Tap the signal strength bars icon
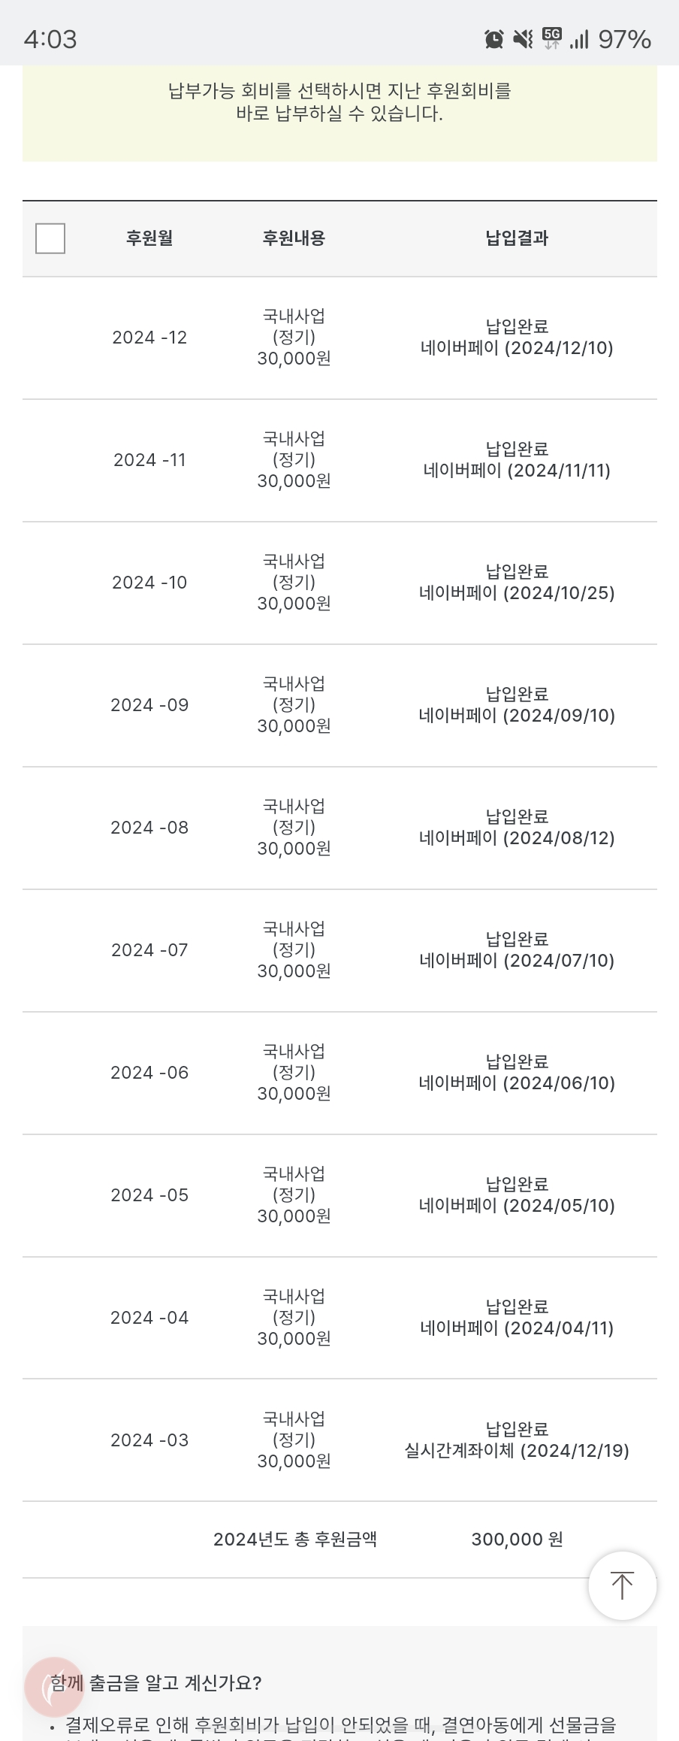Image resolution: width=679 pixels, height=1741 pixels. point(579,39)
